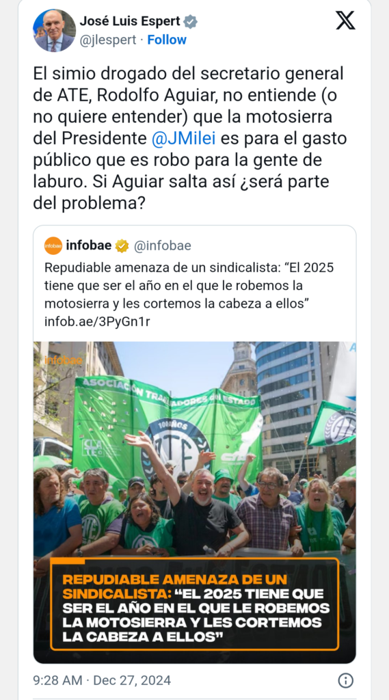Open the X logo icon
Image resolution: width=389 pixels, height=700 pixels.
[x=345, y=21]
